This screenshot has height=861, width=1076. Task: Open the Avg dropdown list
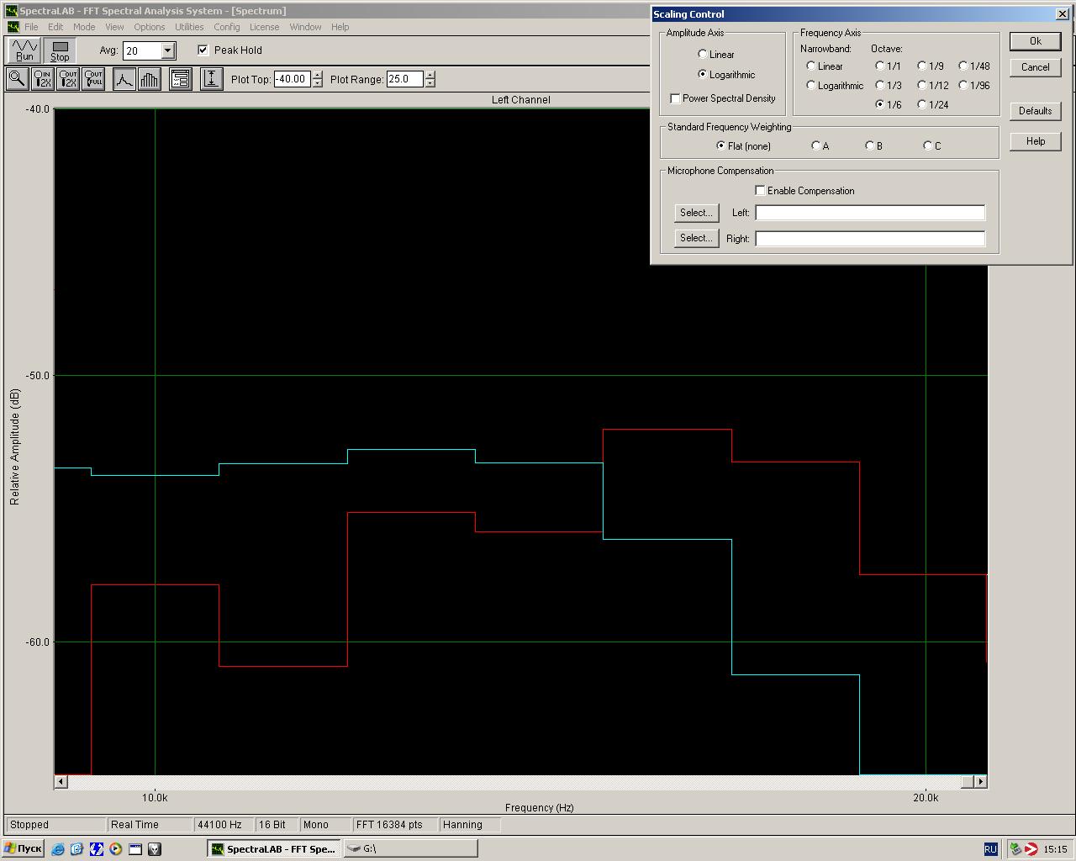(x=167, y=50)
